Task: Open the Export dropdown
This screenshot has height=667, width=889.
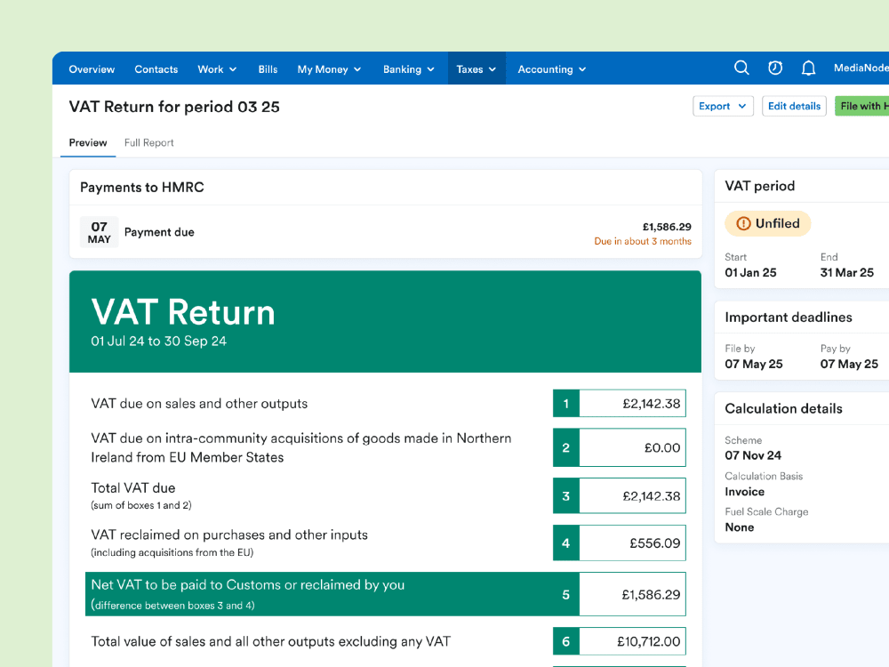Action: point(723,106)
